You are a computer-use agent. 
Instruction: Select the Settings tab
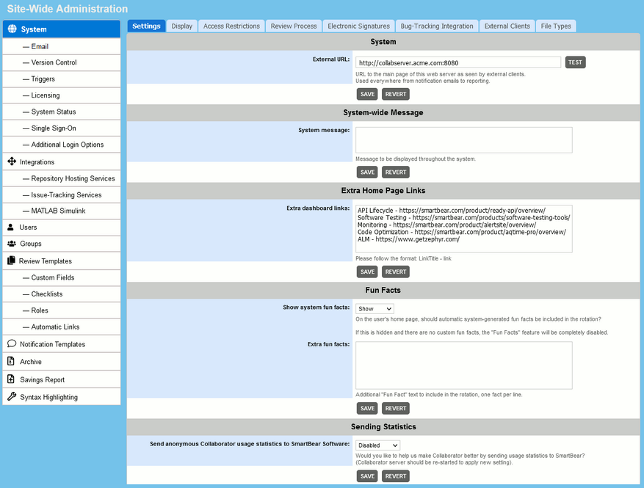[x=146, y=26]
